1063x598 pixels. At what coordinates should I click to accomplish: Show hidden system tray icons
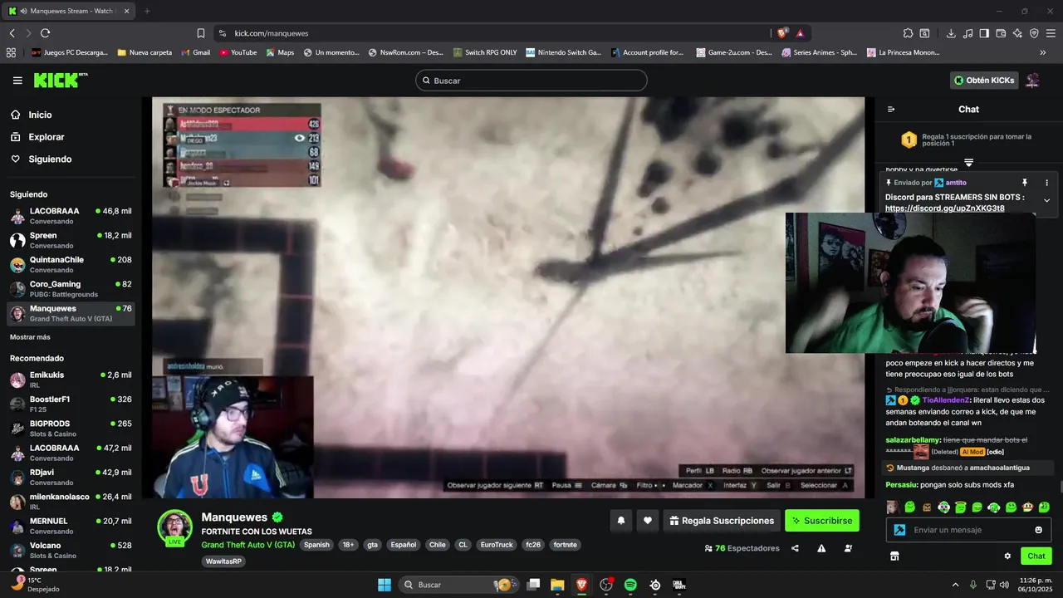pos(955,585)
